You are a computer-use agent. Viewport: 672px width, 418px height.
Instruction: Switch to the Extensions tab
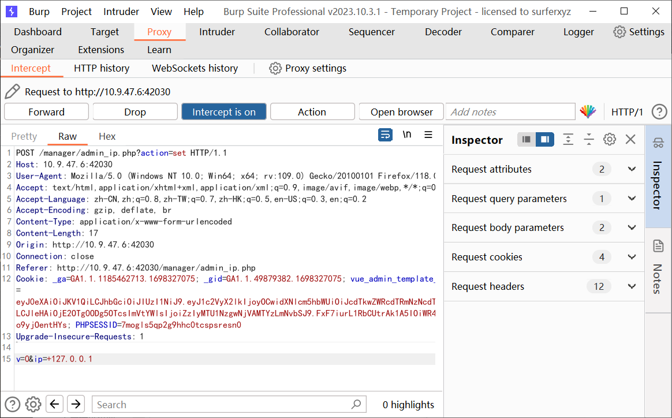coord(100,50)
